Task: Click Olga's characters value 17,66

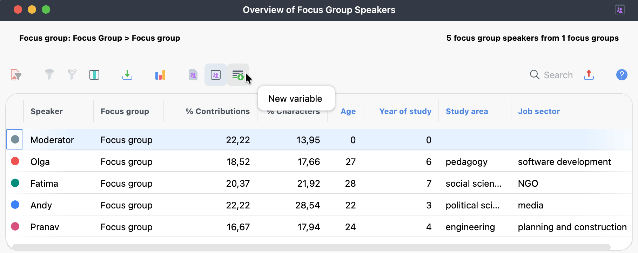Action: [309, 162]
